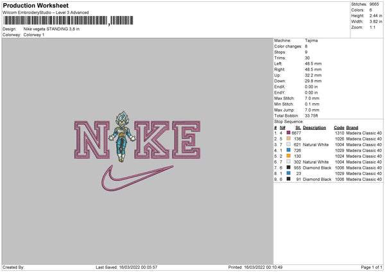Click the Trims value "30"
The width and height of the screenshot is (385, 272).
tap(307, 58)
